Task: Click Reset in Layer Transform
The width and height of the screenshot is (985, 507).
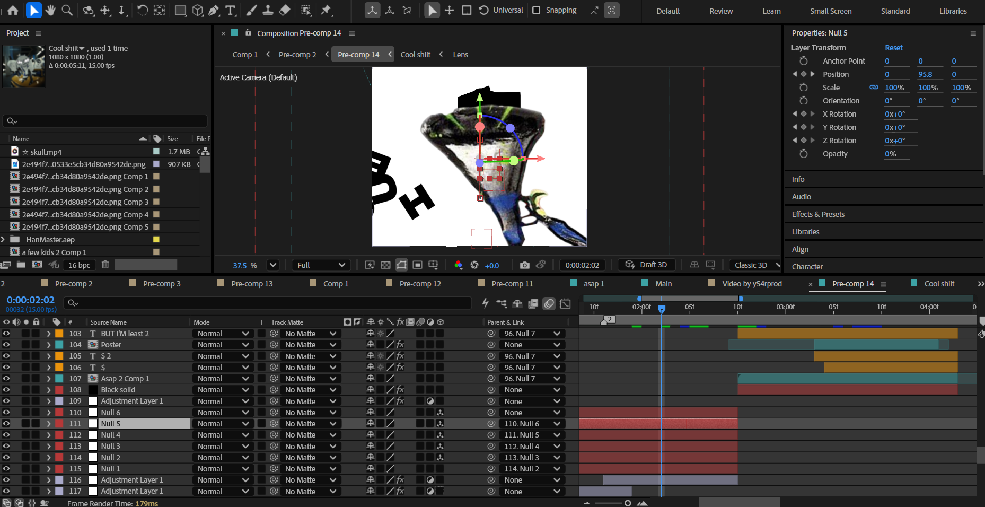Action: (x=893, y=48)
